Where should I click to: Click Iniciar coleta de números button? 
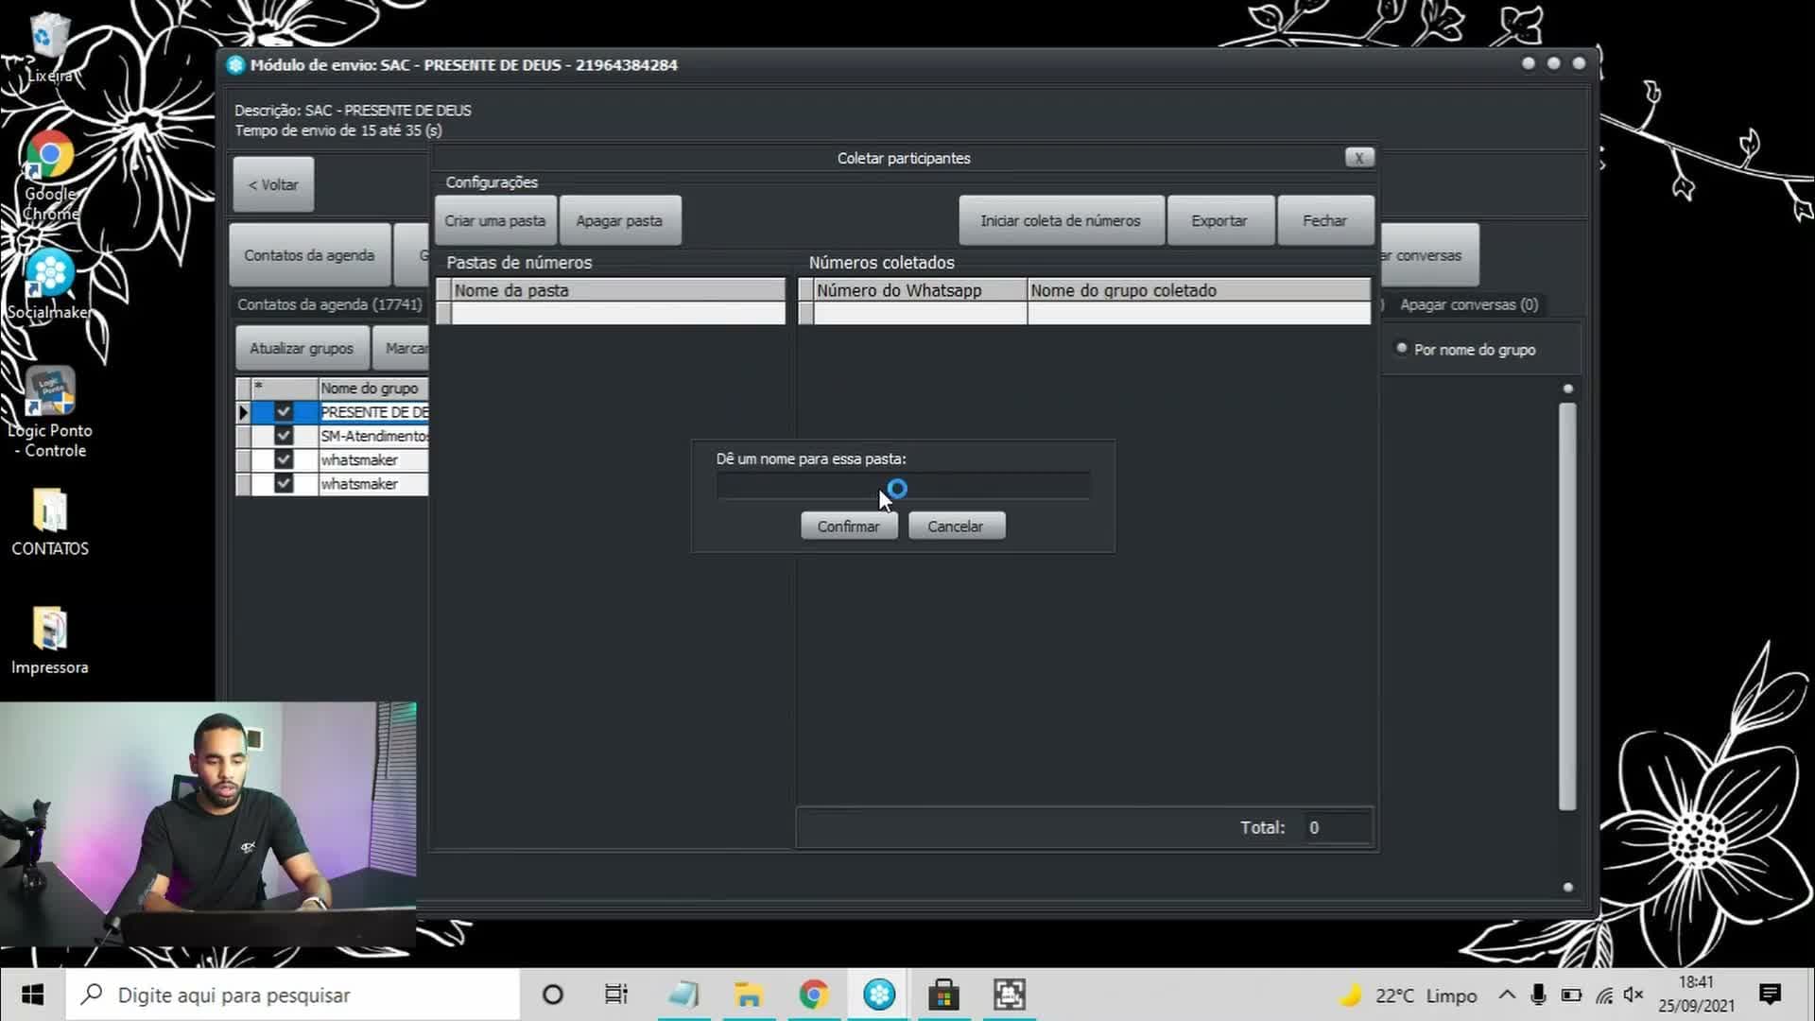coord(1060,220)
